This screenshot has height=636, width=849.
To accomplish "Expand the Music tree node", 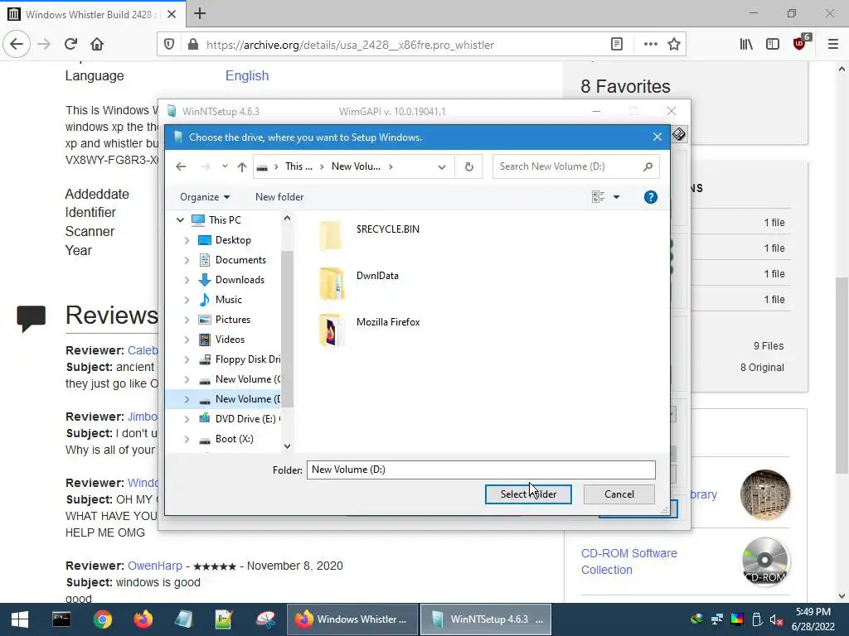I will click(187, 300).
